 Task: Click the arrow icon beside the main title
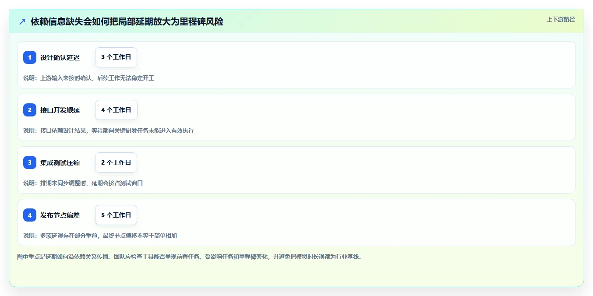pyautogui.click(x=22, y=21)
